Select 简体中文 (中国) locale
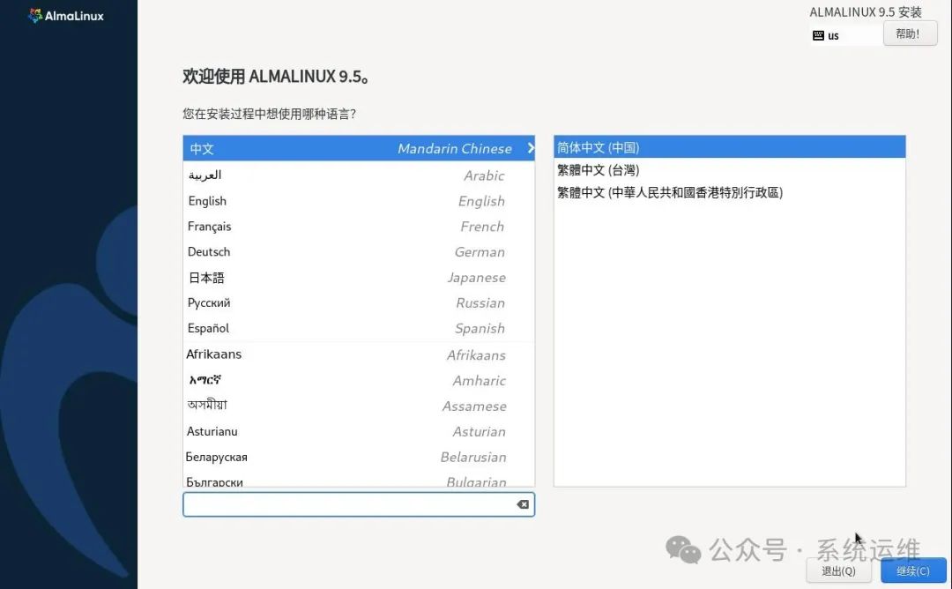 [729, 147]
